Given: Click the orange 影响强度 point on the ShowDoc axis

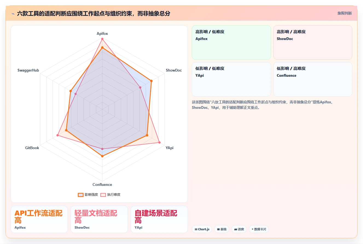Looking at the screenshot, I should [x=151, y=81].
